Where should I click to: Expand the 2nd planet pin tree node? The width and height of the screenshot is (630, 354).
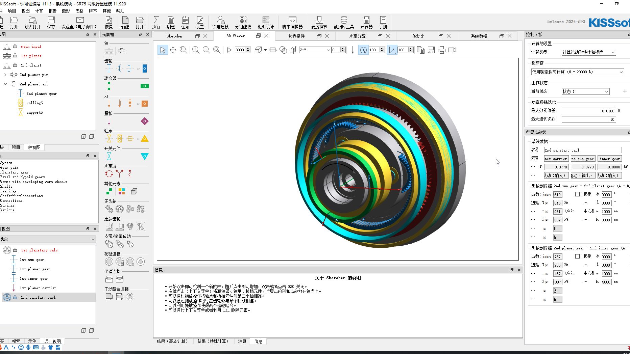pyautogui.click(x=5, y=75)
